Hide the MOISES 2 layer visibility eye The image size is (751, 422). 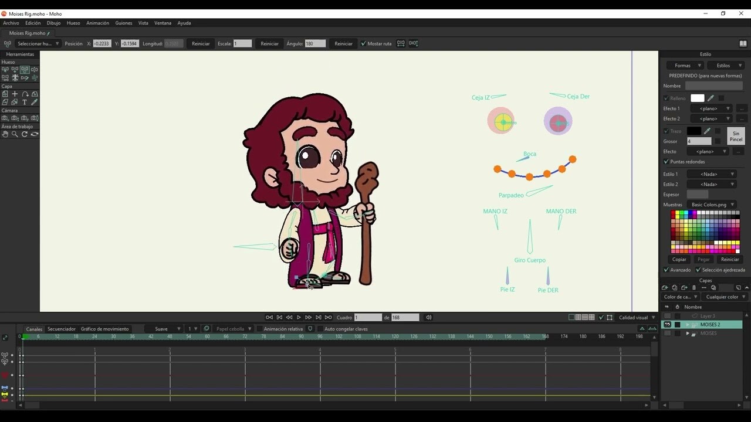pos(666,324)
